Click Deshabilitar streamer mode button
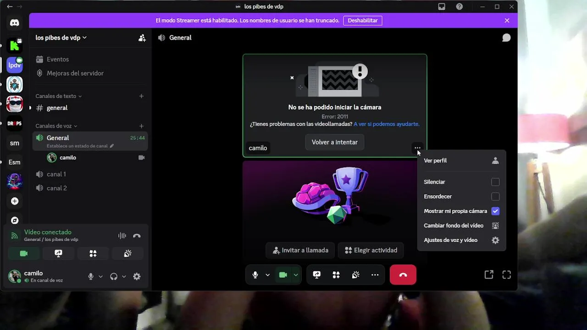The image size is (587, 330). point(363,21)
